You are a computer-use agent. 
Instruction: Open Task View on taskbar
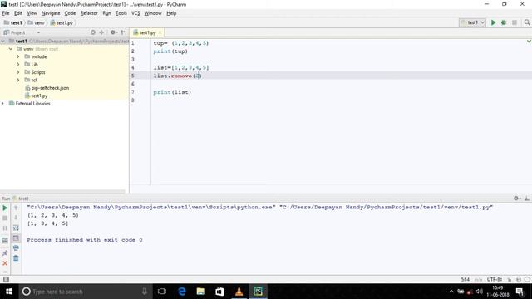162,292
